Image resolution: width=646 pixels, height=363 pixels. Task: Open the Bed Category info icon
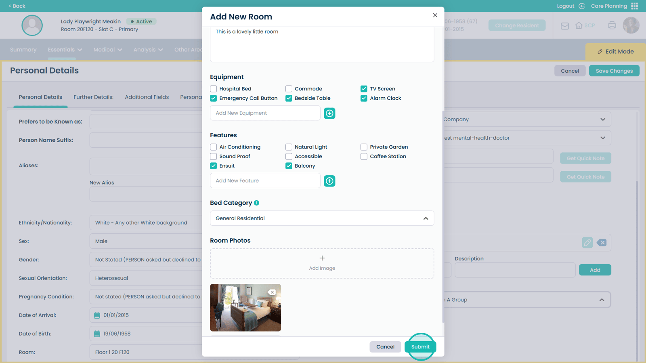[x=256, y=203]
